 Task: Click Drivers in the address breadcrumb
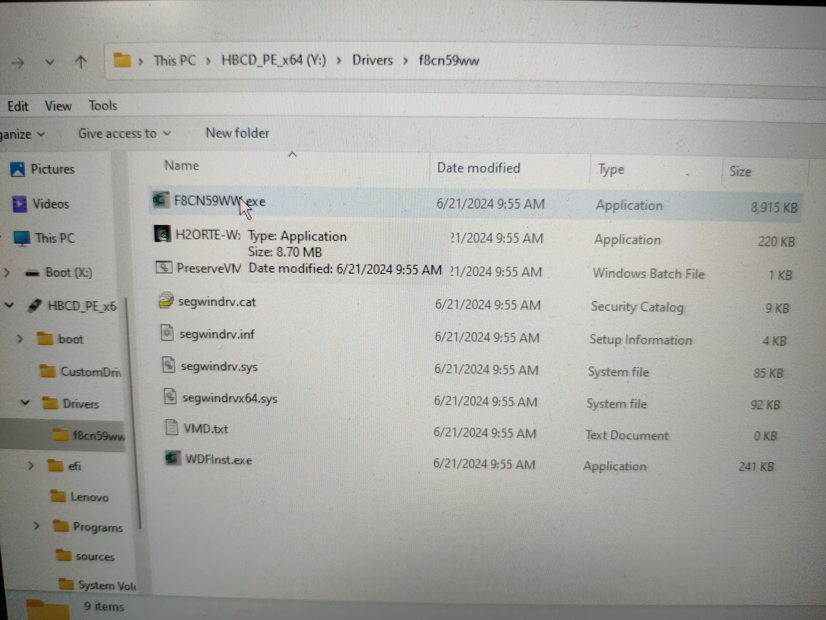pyautogui.click(x=373, y=60)
